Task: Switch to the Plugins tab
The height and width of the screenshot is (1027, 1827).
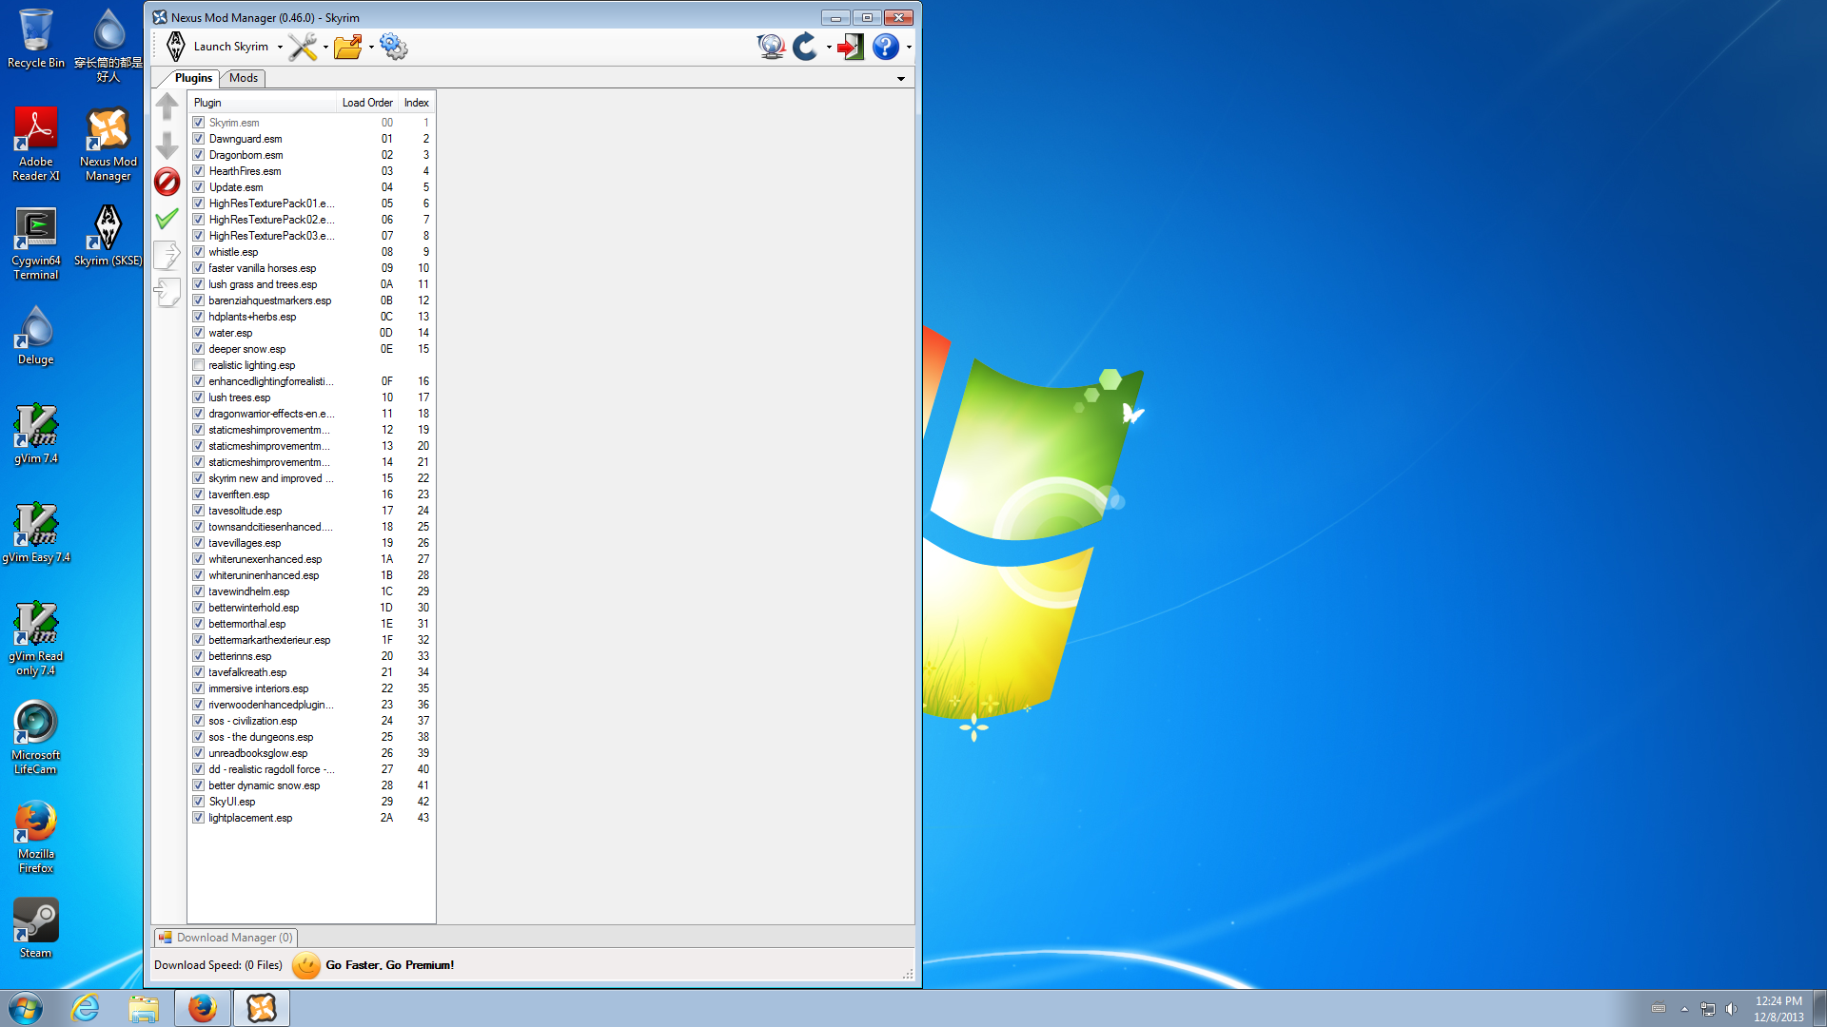Action: tap(193, 78)
